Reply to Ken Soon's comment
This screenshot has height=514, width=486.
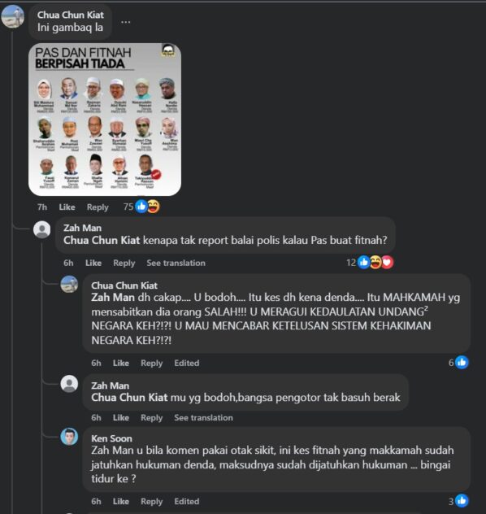pos(152,502)
